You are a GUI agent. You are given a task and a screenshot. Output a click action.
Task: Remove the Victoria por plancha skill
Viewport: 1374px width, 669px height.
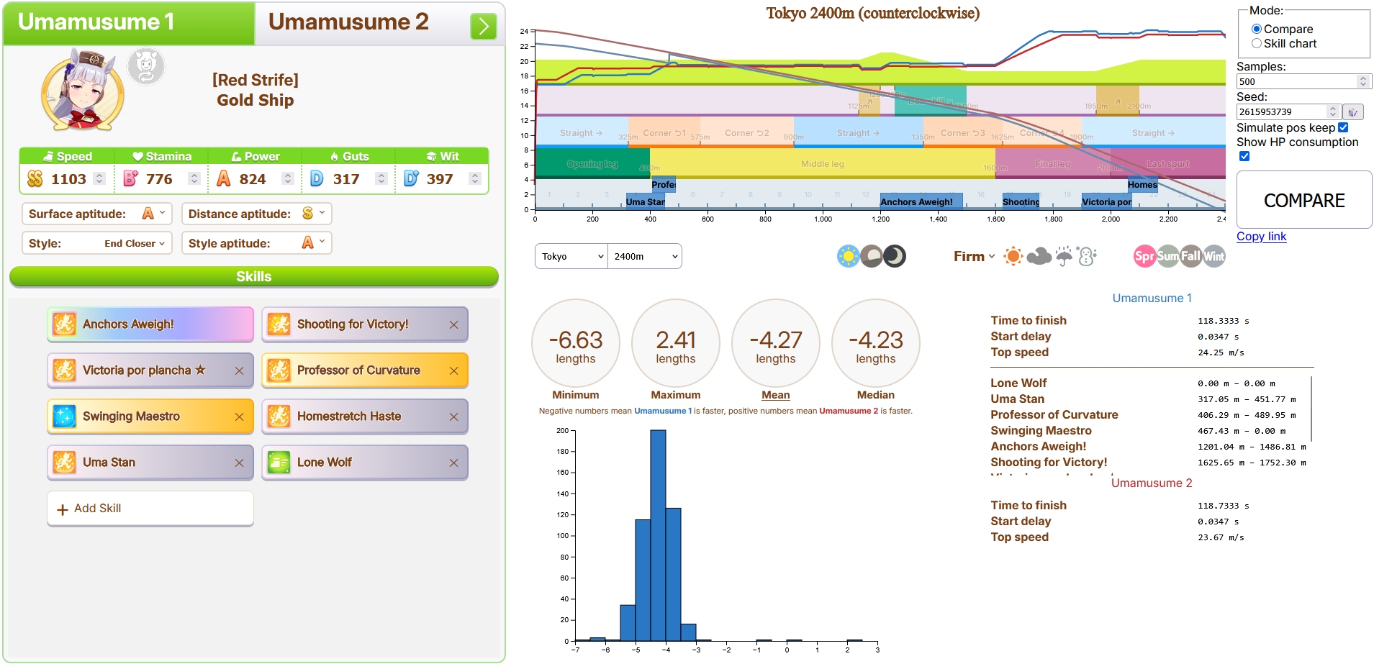(x=239, y=371)
